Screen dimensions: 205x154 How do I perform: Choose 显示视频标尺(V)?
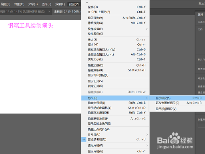pos(177,109)
